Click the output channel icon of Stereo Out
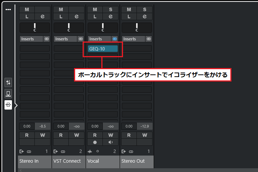Screen dimensions: 258x172 coord(123,151)
